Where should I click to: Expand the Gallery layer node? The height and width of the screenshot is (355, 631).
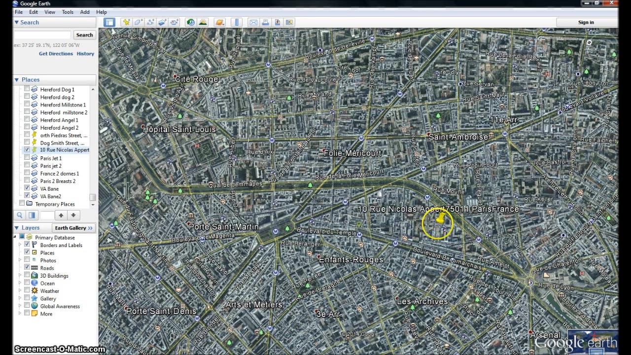[x=20, y=298]
